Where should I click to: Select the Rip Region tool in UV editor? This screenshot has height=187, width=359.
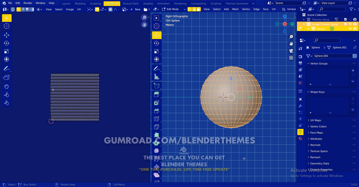[7, 77]
